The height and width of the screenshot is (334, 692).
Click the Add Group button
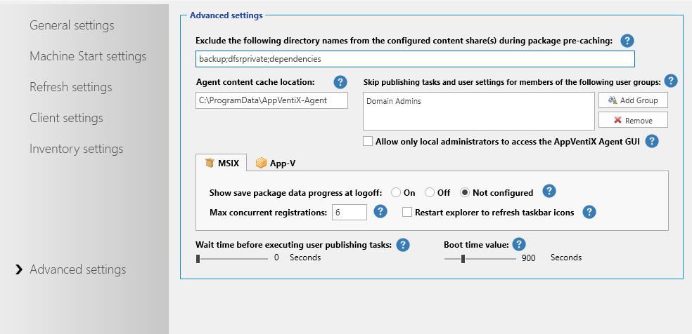[x=633, y=100]
